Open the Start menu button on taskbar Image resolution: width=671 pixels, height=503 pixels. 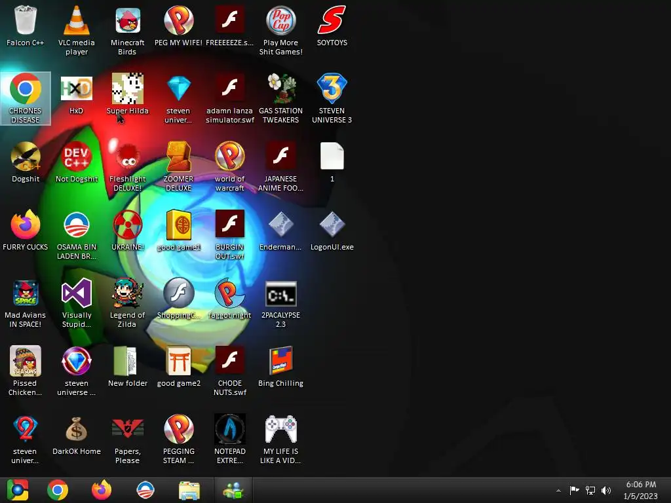[18, 490]
